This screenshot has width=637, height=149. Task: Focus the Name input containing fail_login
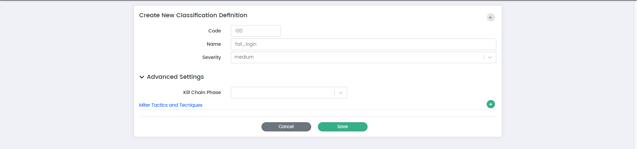(363, 44)
